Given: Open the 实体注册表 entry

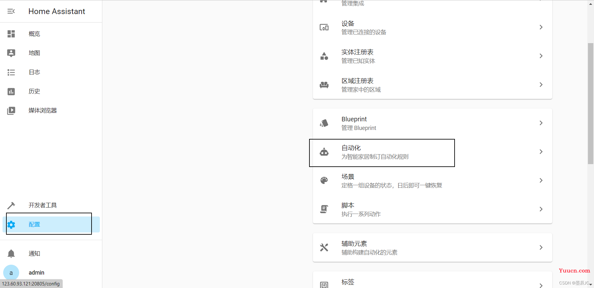Looking at the screenshot, I should click(433, 56).
